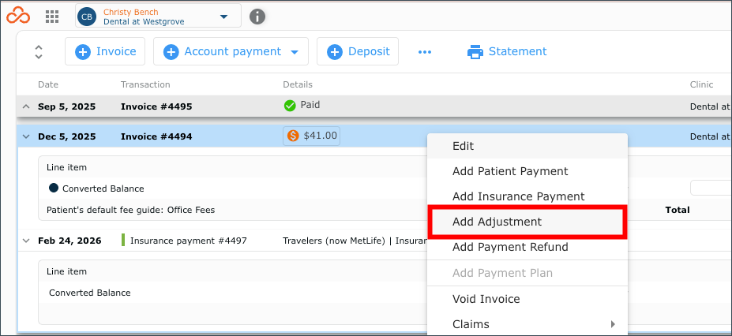Click the CB patient avatar
Screen dimensions: 732x336
coord(87,17)
